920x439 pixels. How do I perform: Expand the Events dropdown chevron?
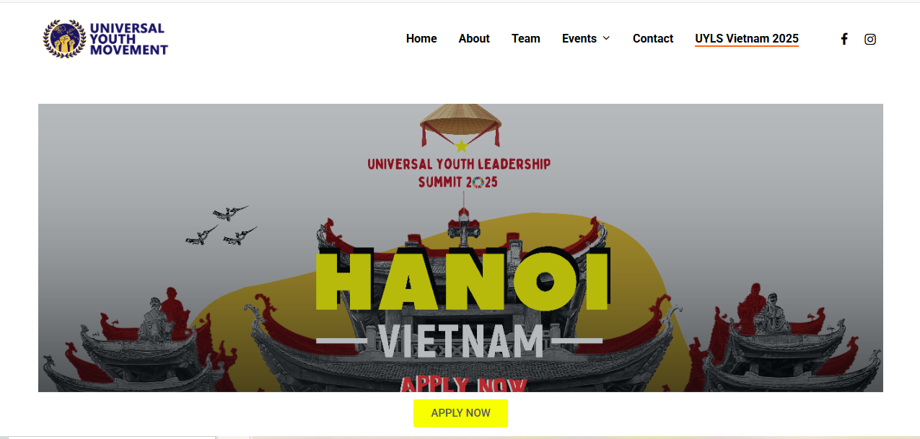(606, 38)
